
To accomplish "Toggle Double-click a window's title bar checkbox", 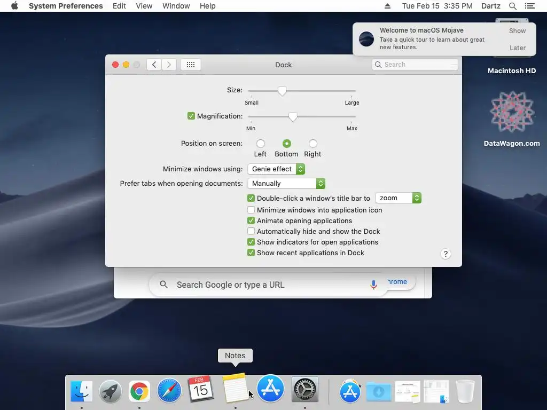I will [251, 198].
